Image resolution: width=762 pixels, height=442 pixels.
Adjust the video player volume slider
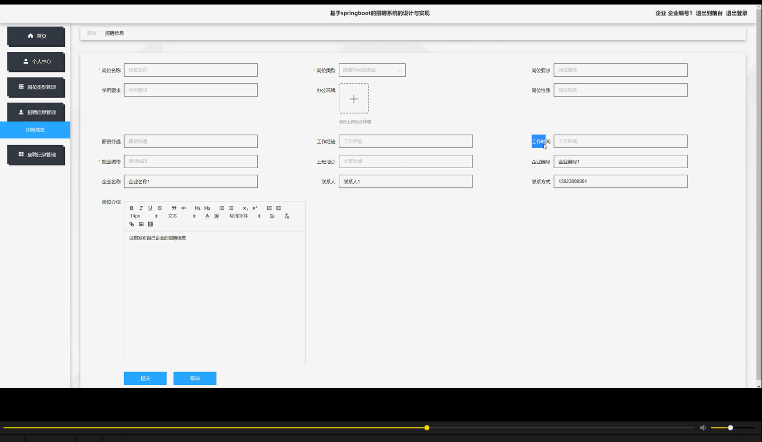pos(732,428)
